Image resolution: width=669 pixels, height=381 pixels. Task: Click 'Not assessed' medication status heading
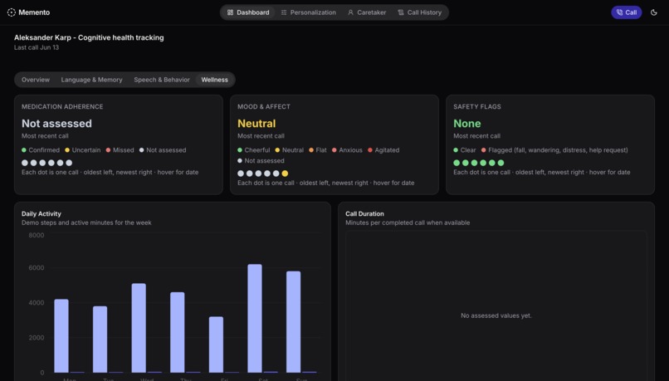(x=56, y=124)
